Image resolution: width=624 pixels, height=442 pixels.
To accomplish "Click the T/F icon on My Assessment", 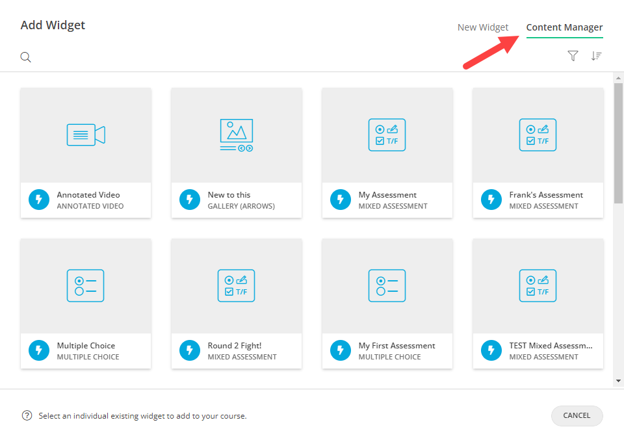I will coord(387,135).
